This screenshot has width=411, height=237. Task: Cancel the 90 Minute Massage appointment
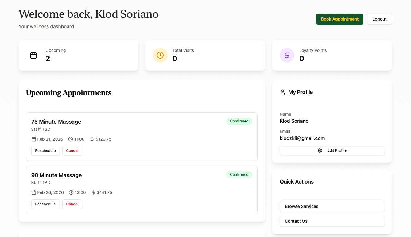click(72, 204)
